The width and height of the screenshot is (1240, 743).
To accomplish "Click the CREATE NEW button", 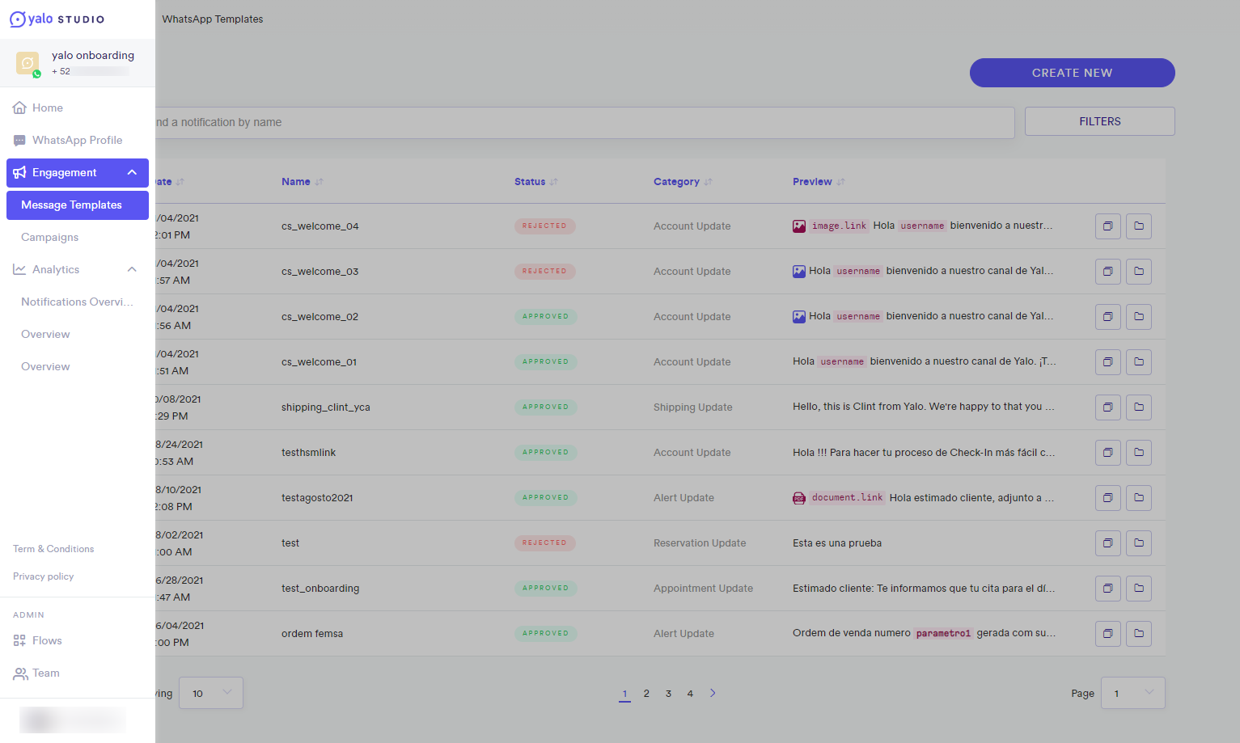I will point(1073,73).
